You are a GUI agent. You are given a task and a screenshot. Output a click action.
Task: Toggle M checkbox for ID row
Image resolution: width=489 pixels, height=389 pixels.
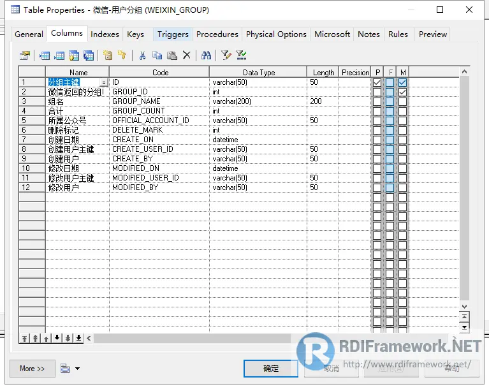tap(403, 82)
